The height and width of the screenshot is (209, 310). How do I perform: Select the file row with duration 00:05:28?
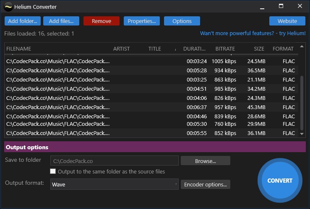(151, 71)
